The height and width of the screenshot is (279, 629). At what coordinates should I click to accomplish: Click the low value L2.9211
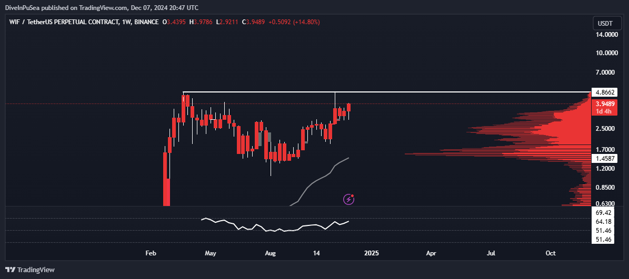(227, 22)
